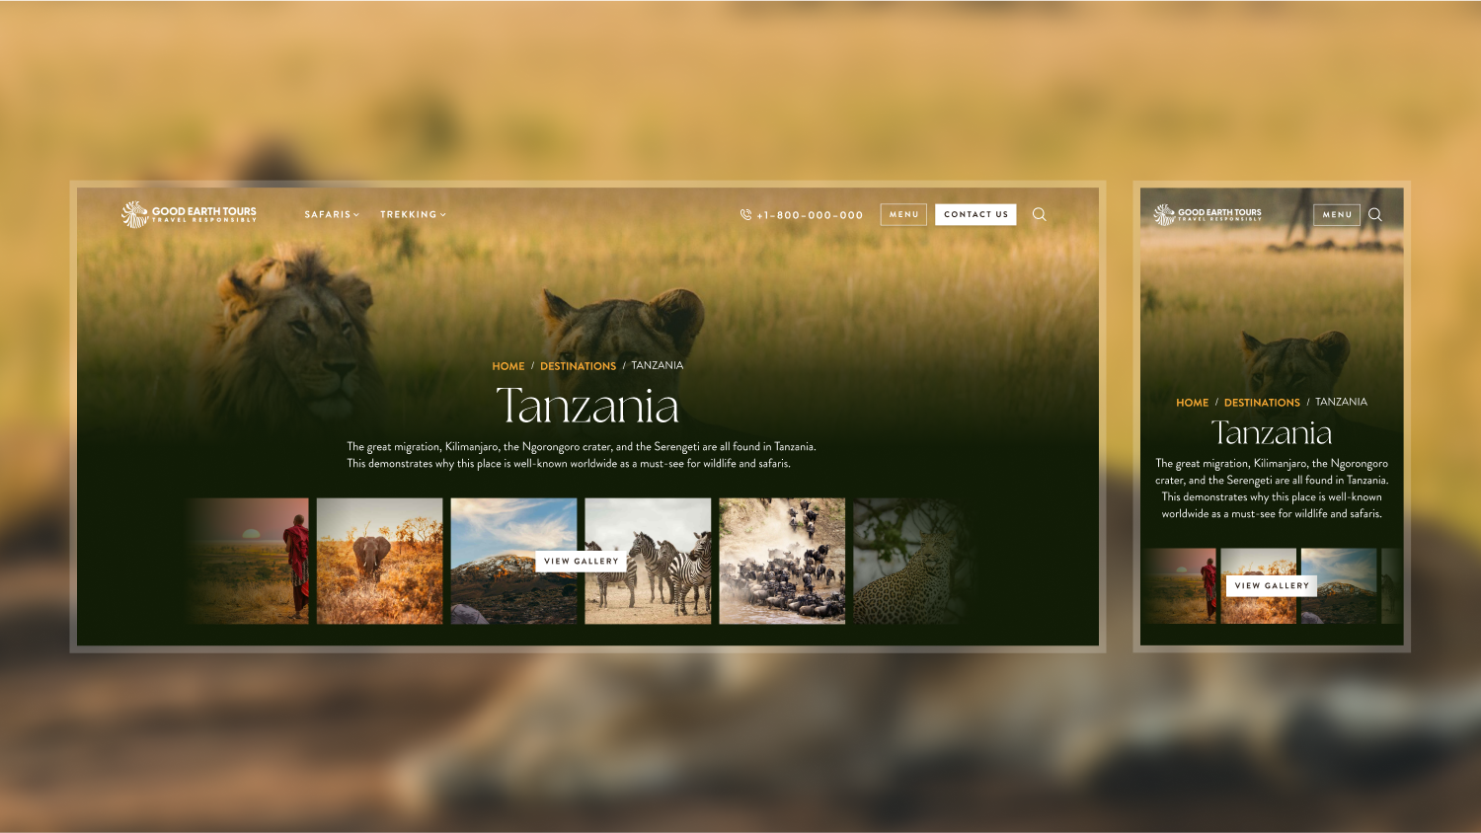Tap the Good Earth Tours logo in mobile view
1481x833 pixels.
click(1208, 214)
